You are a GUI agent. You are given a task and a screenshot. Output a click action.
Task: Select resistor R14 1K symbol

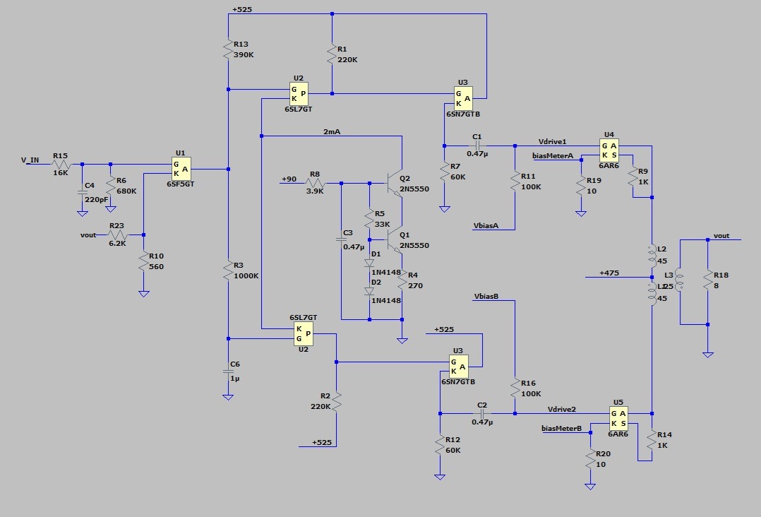pyautogui.click(x=652, y=440)
